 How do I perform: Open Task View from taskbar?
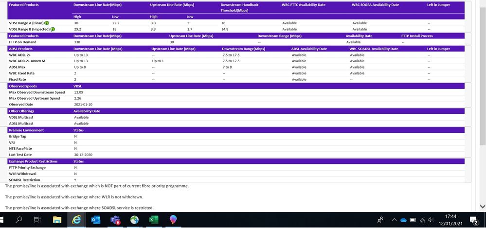[x=37, y=220]
